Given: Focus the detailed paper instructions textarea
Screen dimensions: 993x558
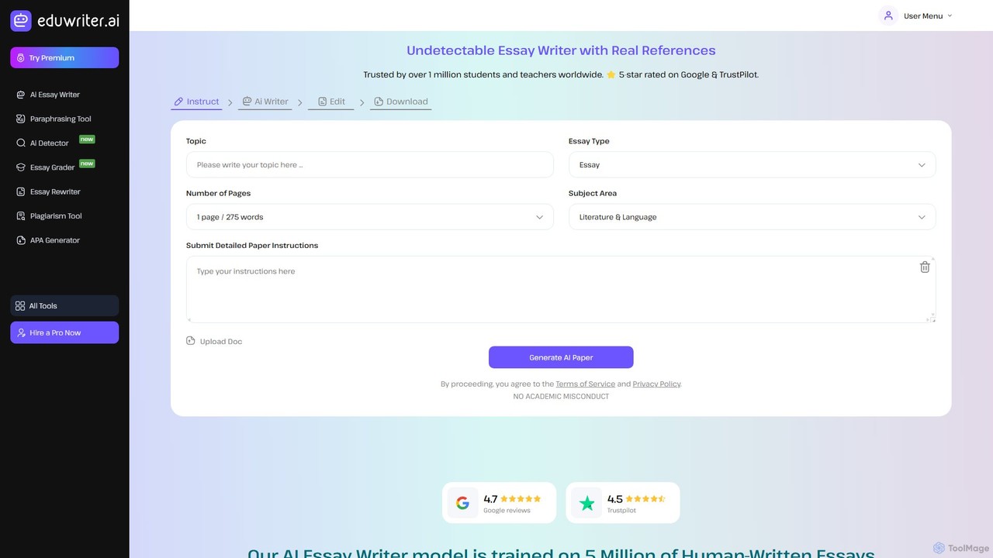Looking at the screenshot, I should 561,289.
